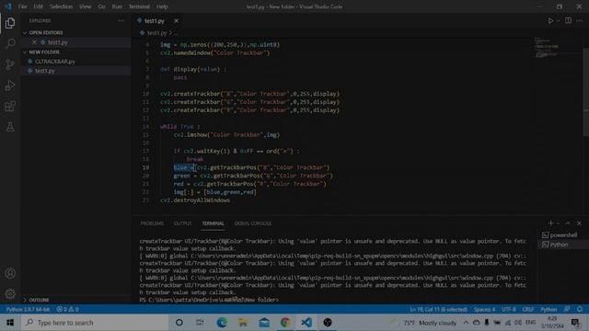Open run options dropdown next to play button
Viewport: 589px width, 331px height.
click(x=558, y=20)
